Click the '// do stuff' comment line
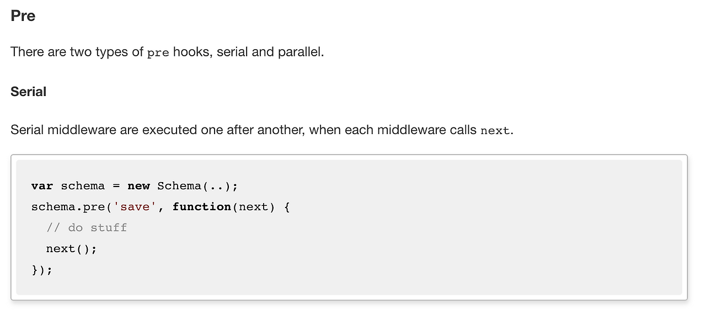This screenshot has width=706, height=314. coord(87,228)
